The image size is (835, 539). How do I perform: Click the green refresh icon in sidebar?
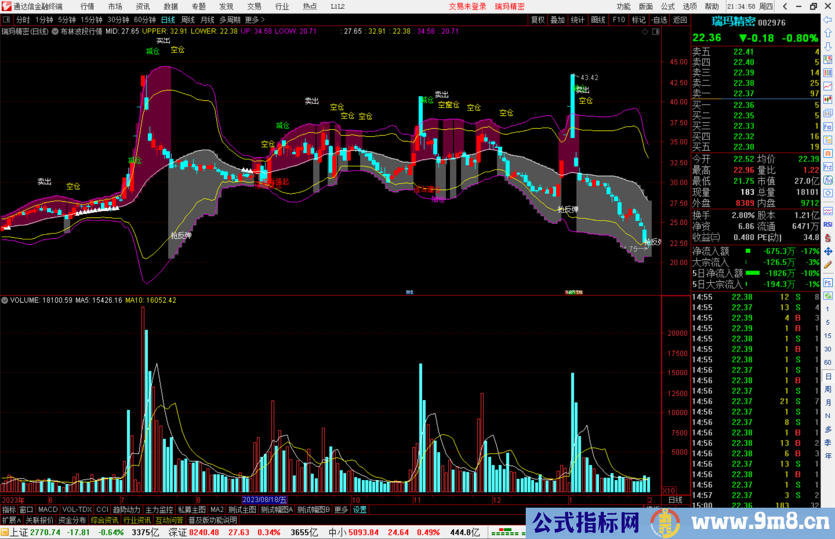click(x=828, y=296)
